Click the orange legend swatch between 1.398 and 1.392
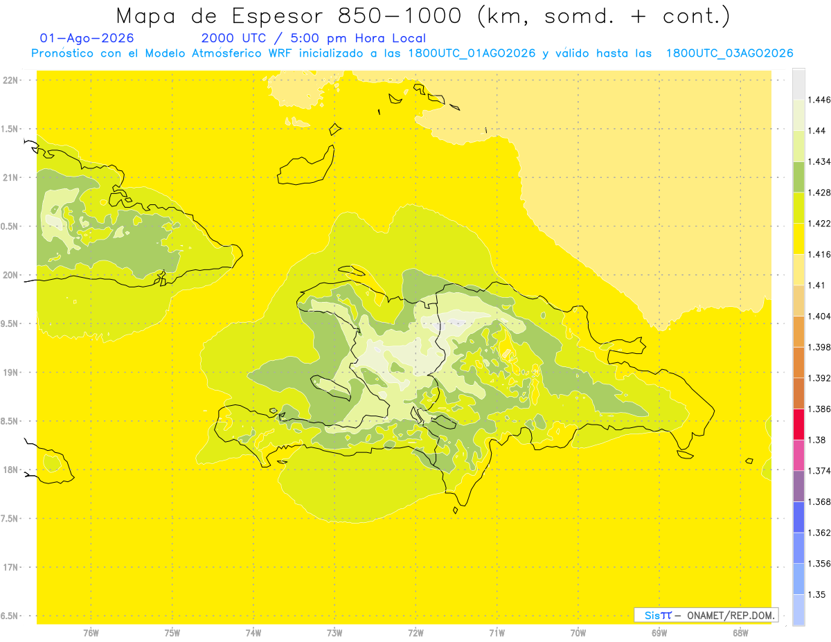 798,362
